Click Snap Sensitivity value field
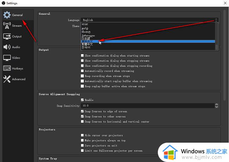229x162 pixels. pos(148,106)
